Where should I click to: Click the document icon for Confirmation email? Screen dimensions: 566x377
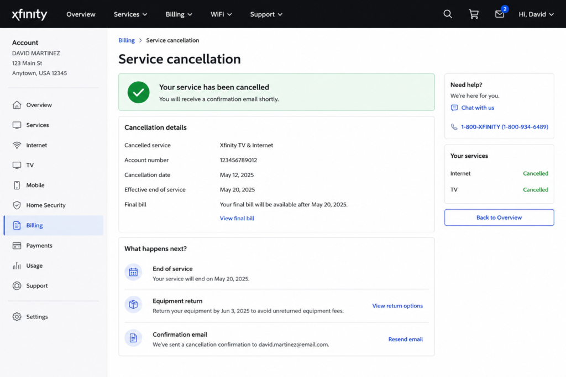coord(133,338)
